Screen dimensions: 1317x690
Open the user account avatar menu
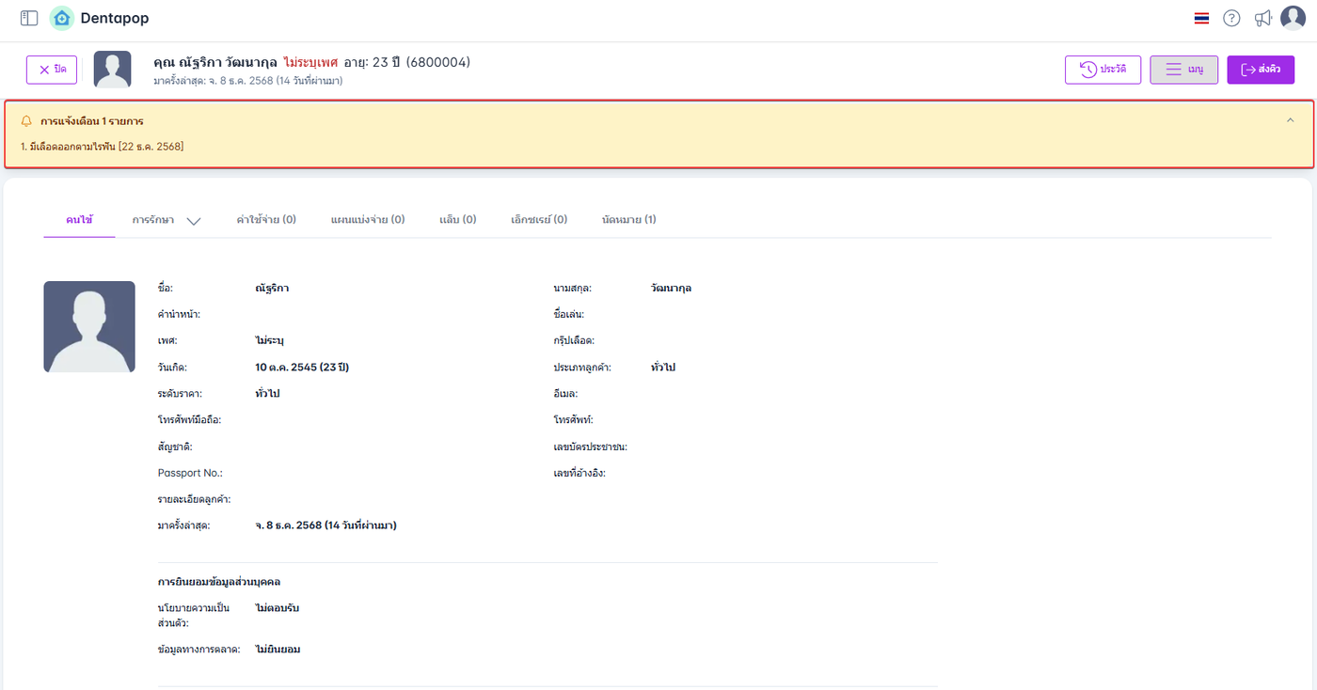click(1293, 18)
